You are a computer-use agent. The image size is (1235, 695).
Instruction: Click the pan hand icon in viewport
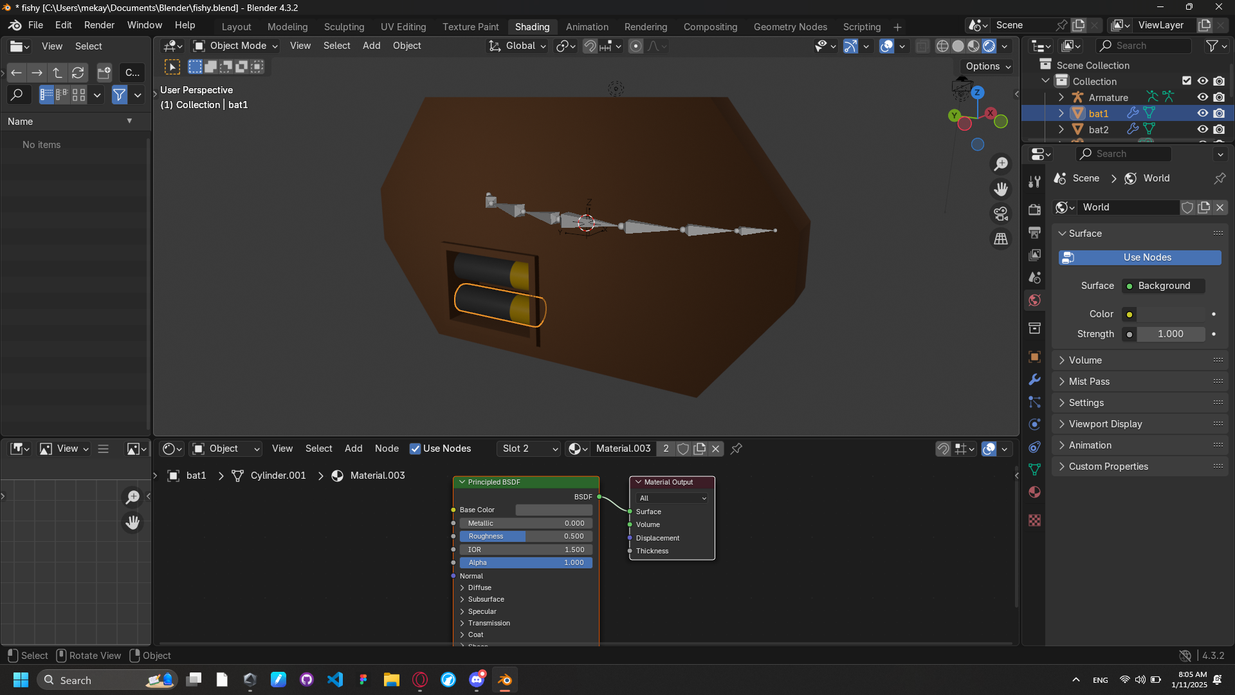pyautogui.click(x=1001, y=189)
